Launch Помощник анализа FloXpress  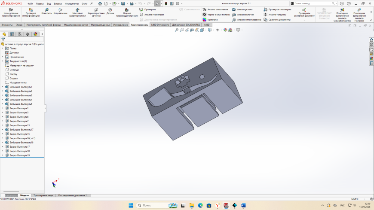[x=359, y=15]
